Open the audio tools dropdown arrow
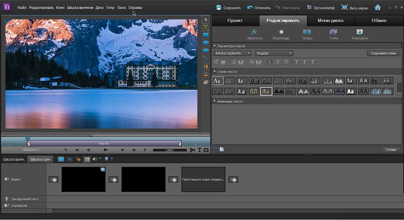The width and height of the screenshot is (404, 220). click(100, 158)
